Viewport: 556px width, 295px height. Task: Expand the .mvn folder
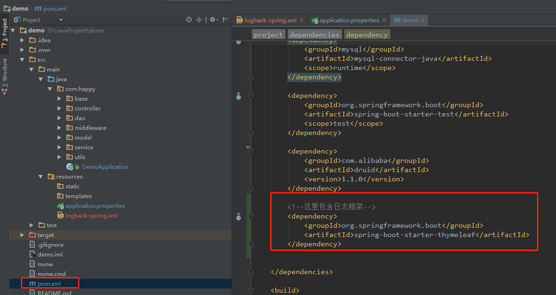click(22, 50)
